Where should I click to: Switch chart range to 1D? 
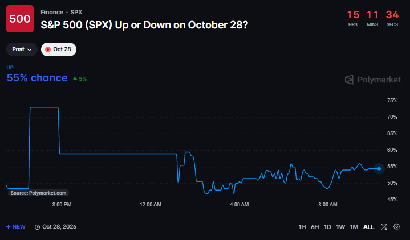point(327,227)
